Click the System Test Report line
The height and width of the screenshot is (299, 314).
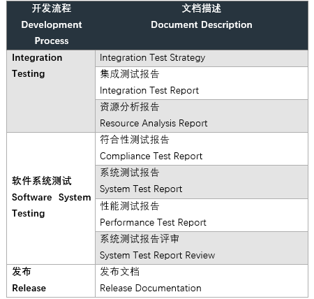141,189
